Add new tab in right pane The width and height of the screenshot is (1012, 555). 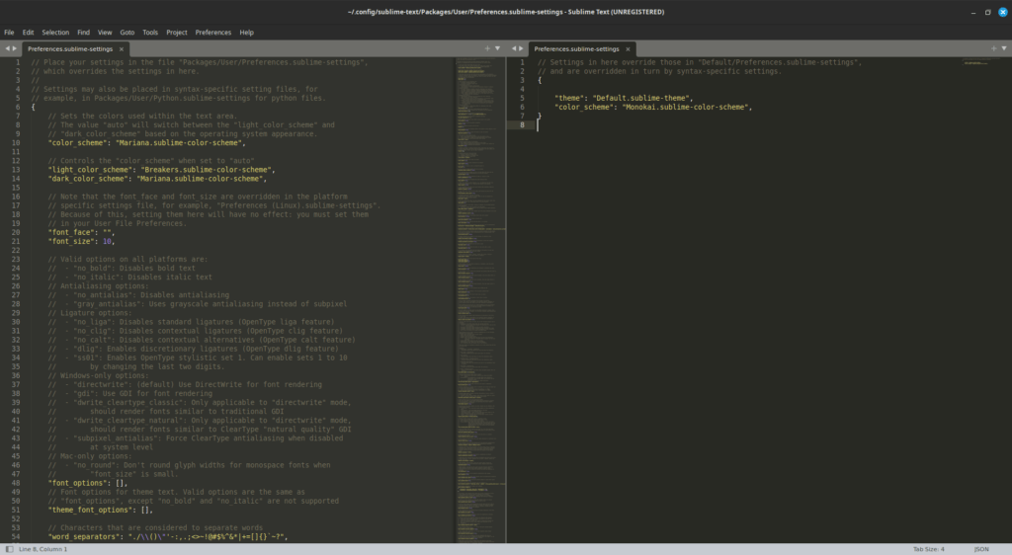pos(994,48)
